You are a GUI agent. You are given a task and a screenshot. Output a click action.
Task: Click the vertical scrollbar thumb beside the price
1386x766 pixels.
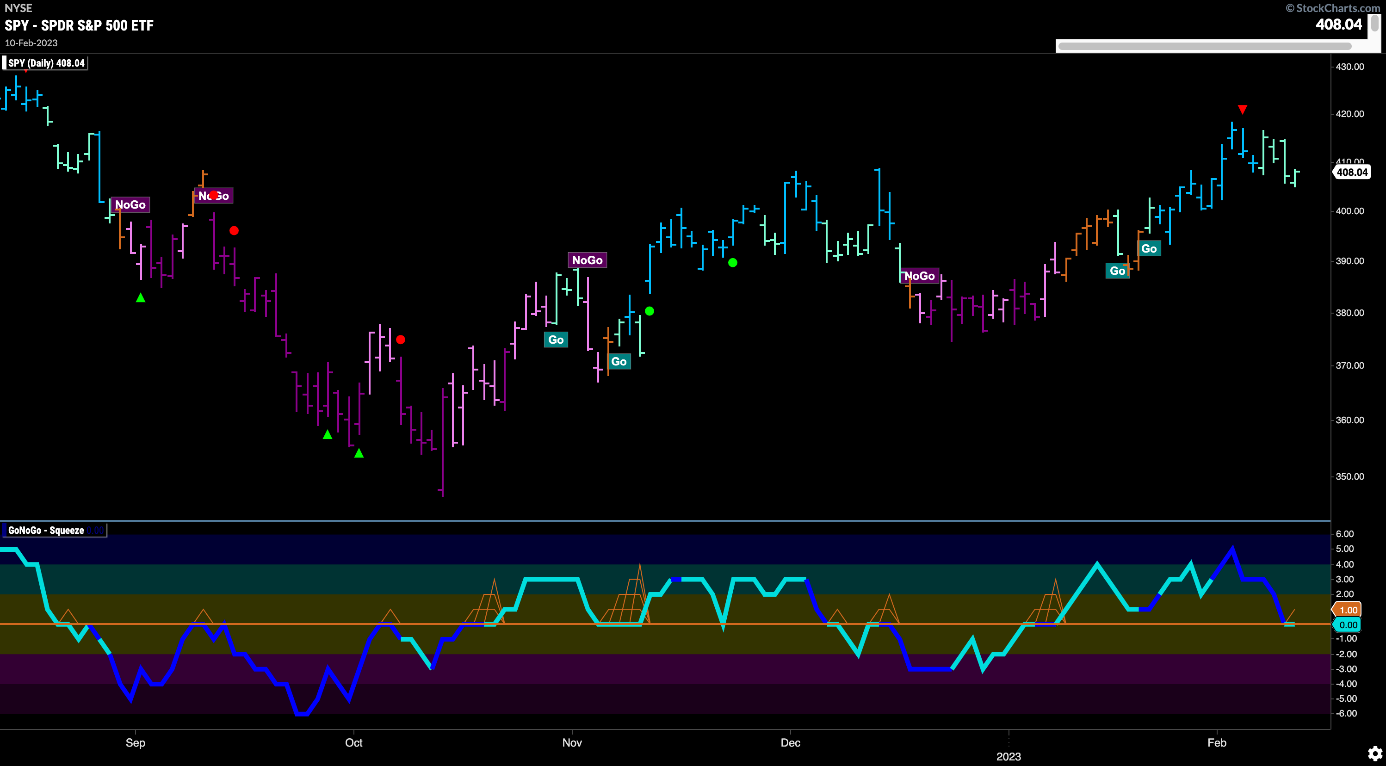(1375, 23)
